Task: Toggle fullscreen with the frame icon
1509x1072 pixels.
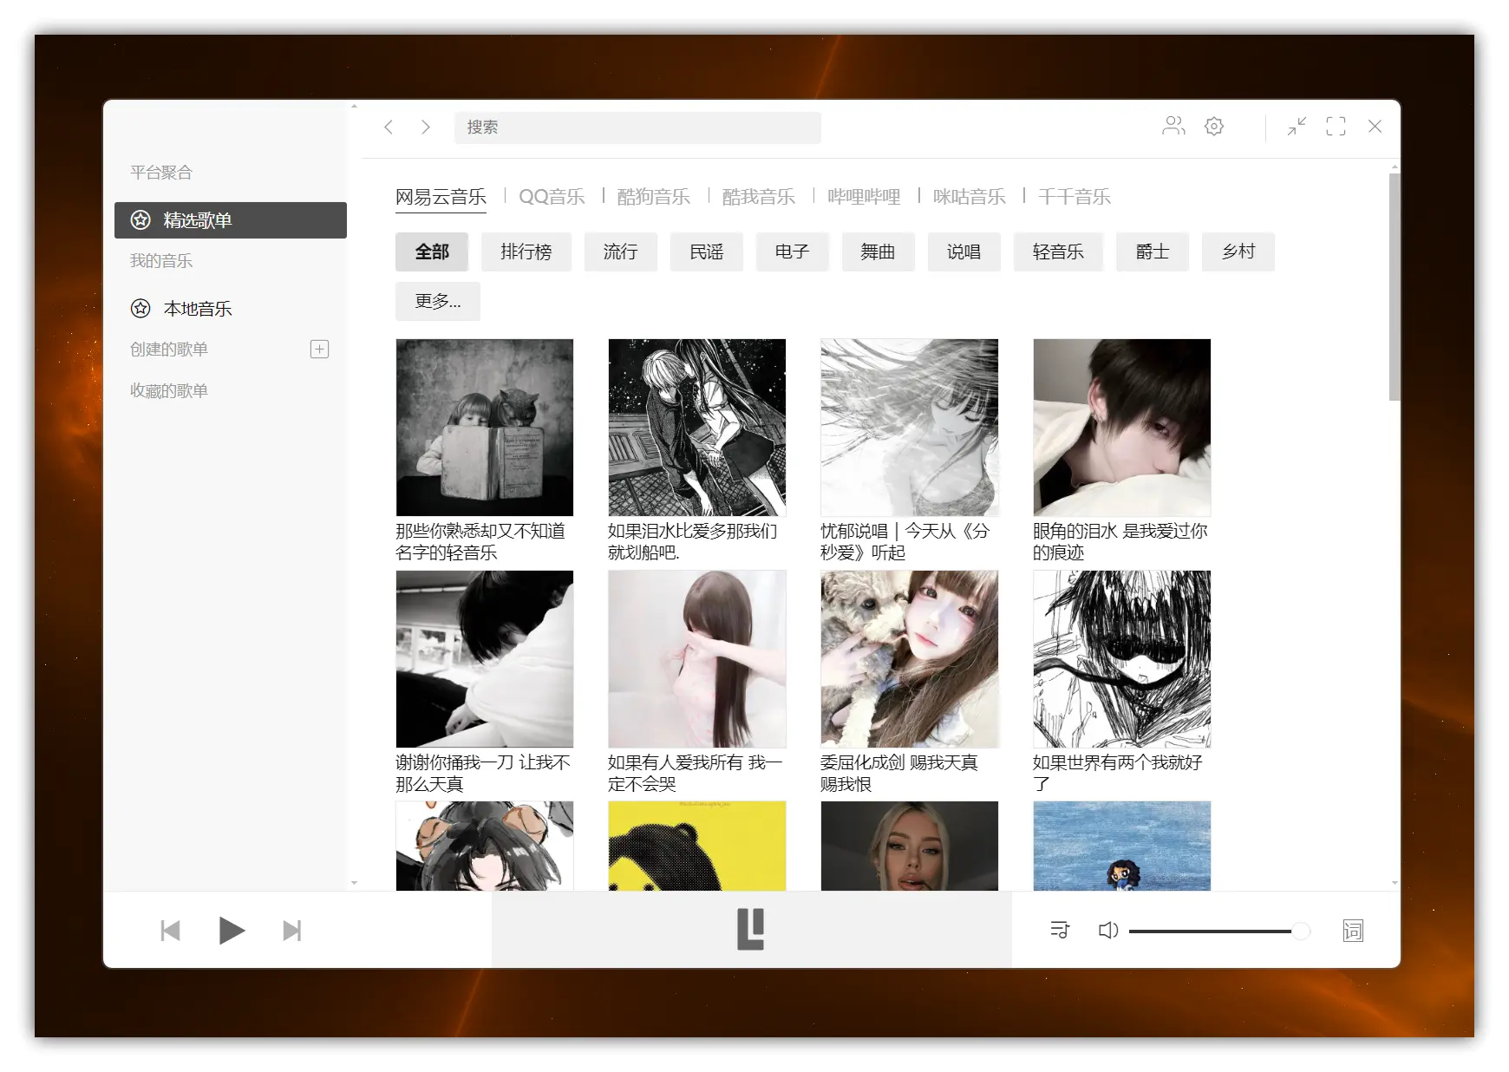Action: (1336, 127)
